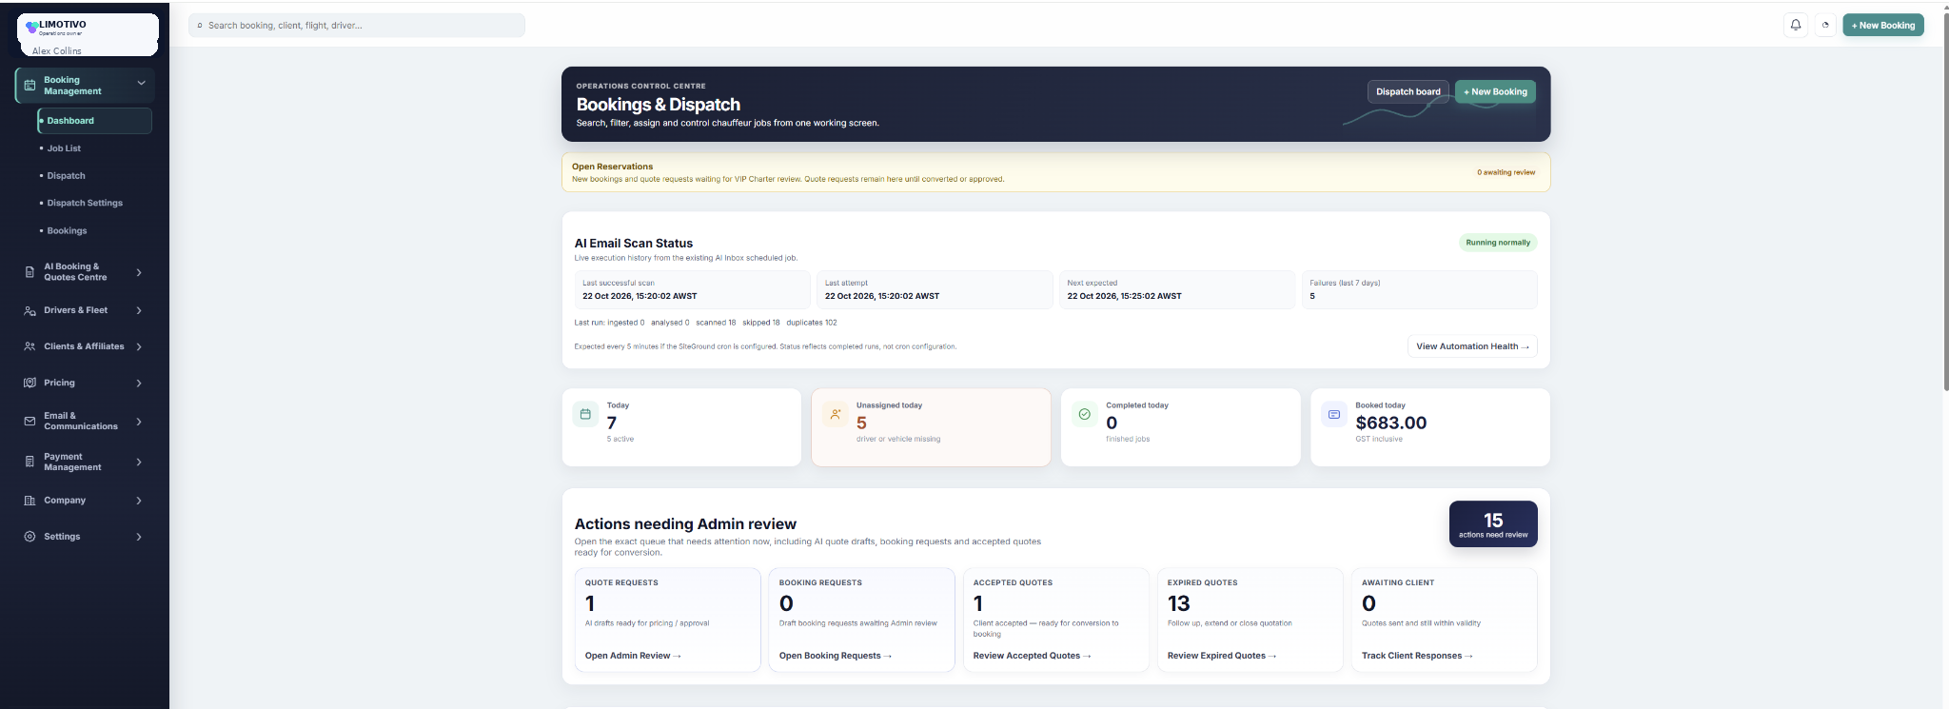Click Open Booking Requests link
This screenshot has height=709, width=1949.
[x=836, y=656]
